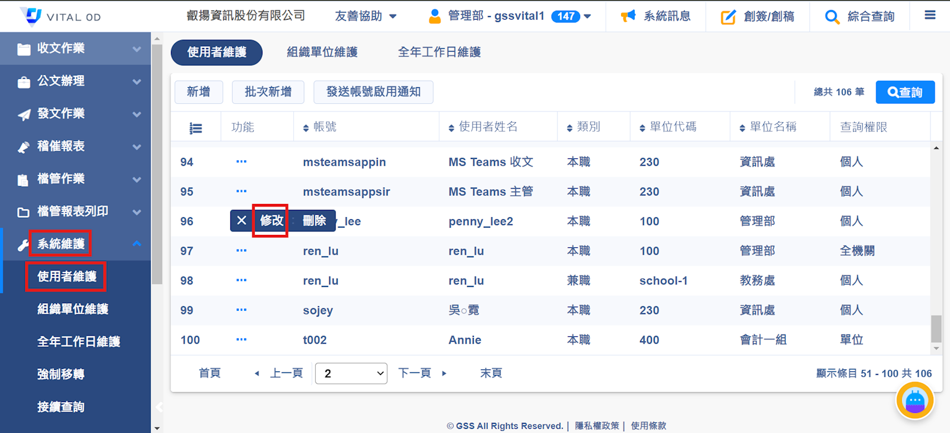The height and width of the screenshot is (433, 950).
Task: Click the 收文作業 folder icon
Action: (x=24, y=49)
